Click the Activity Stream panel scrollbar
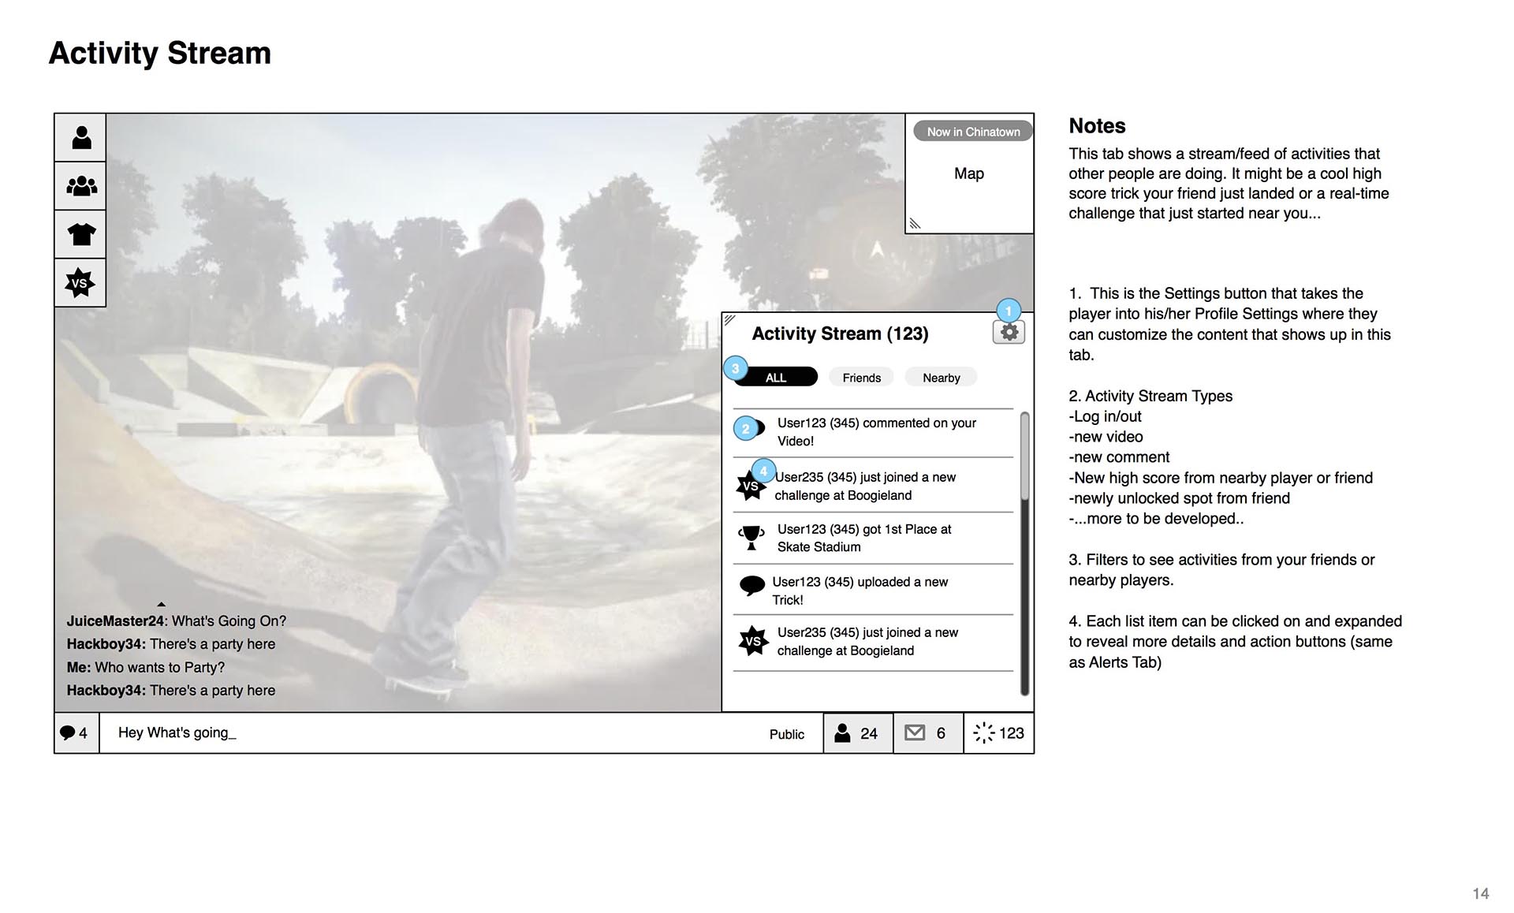The image size is (1514, 913). click(1024, 456)
